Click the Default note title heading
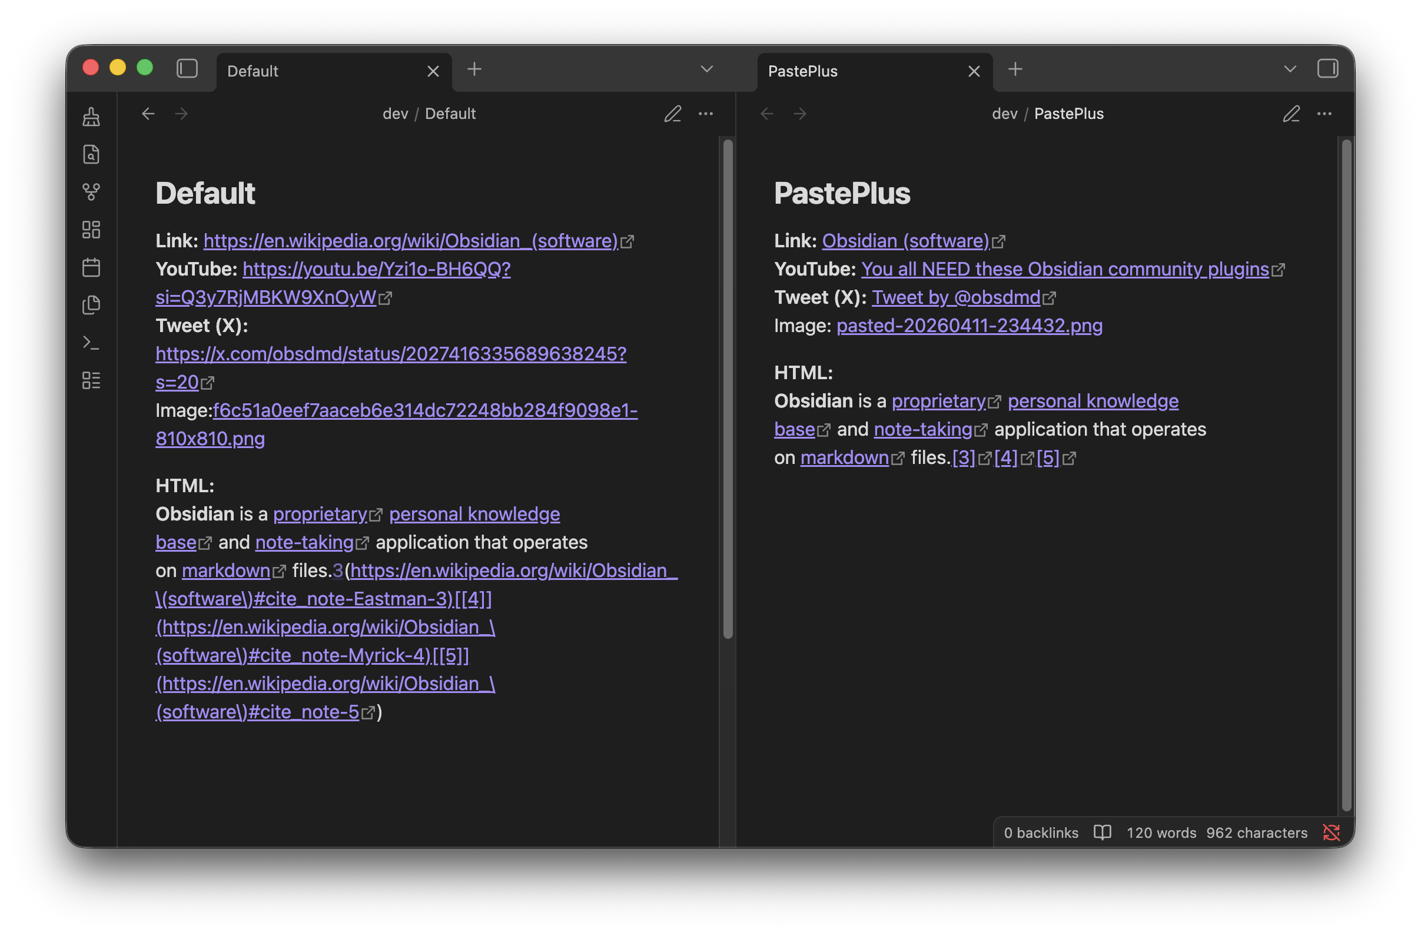The height and width of the screenshot is (935, 1421). [205, 194]
